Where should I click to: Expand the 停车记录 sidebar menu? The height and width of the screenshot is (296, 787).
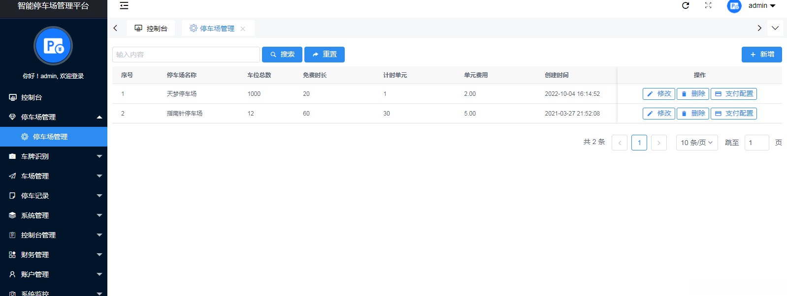point(54,196)
